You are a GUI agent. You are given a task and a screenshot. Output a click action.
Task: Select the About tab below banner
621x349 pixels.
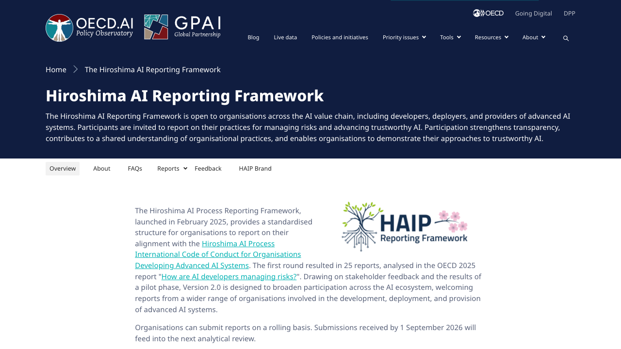pyautogui.click(x=102, y=169)
